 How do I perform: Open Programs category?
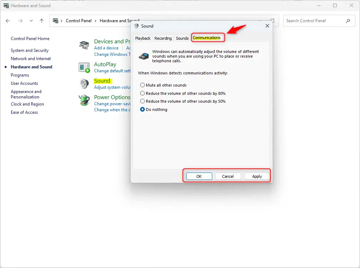[x=20, y=75]
